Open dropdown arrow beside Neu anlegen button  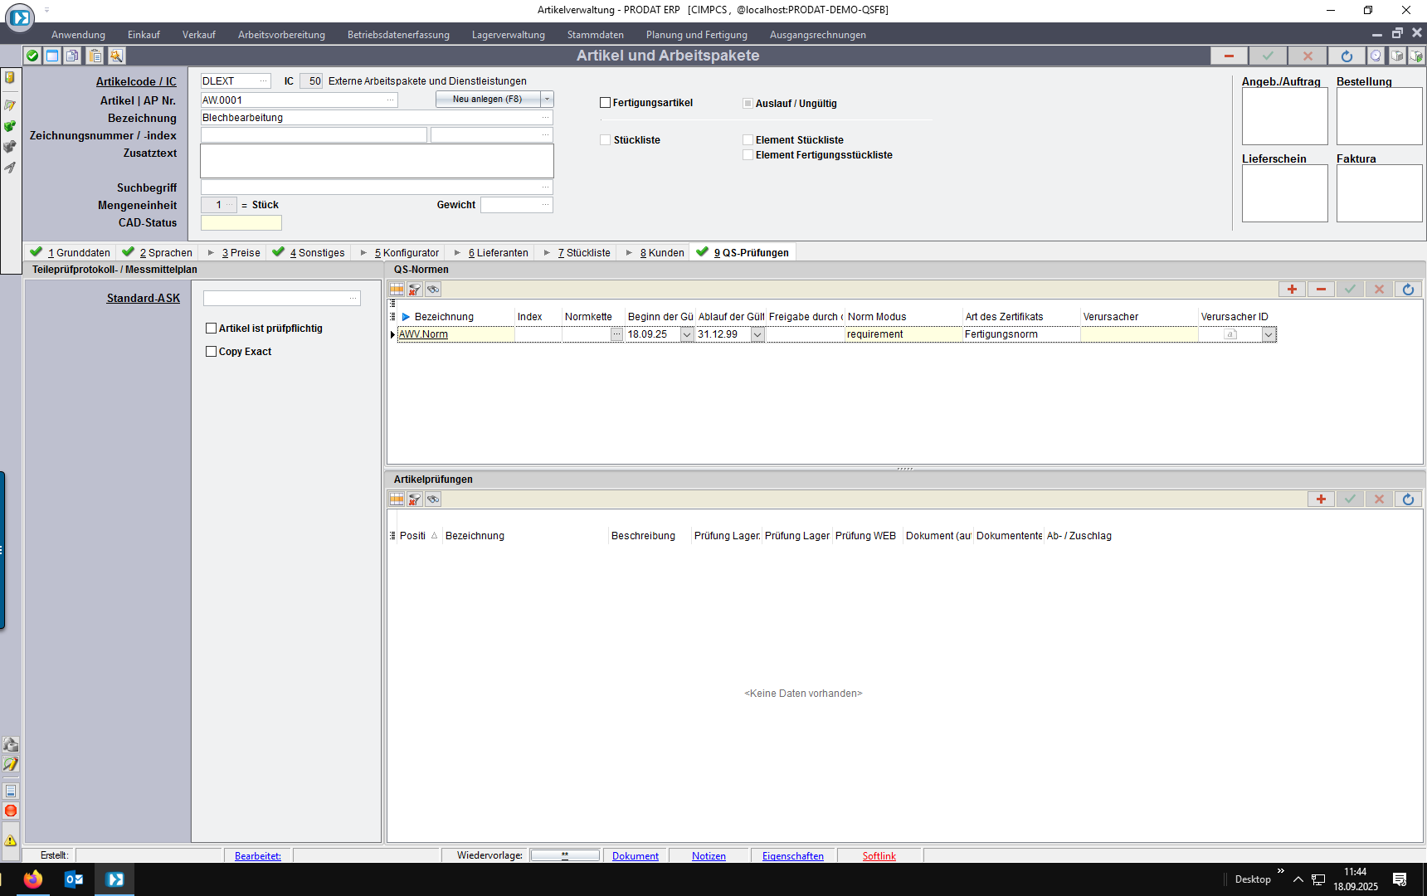(x=547, y=100)
